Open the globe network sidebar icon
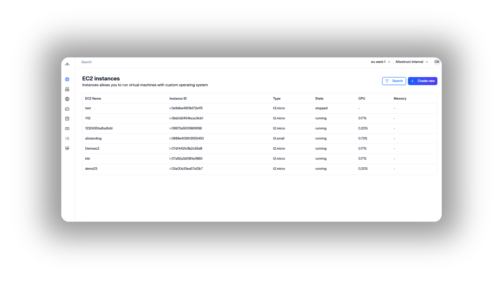 67,99
